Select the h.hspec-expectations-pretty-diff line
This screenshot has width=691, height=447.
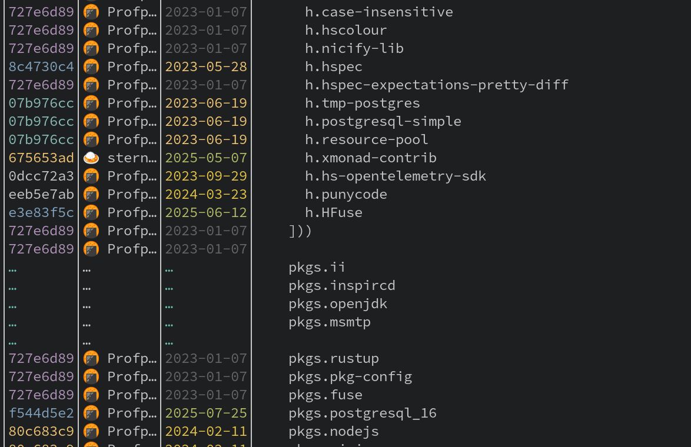pos(436,85)
